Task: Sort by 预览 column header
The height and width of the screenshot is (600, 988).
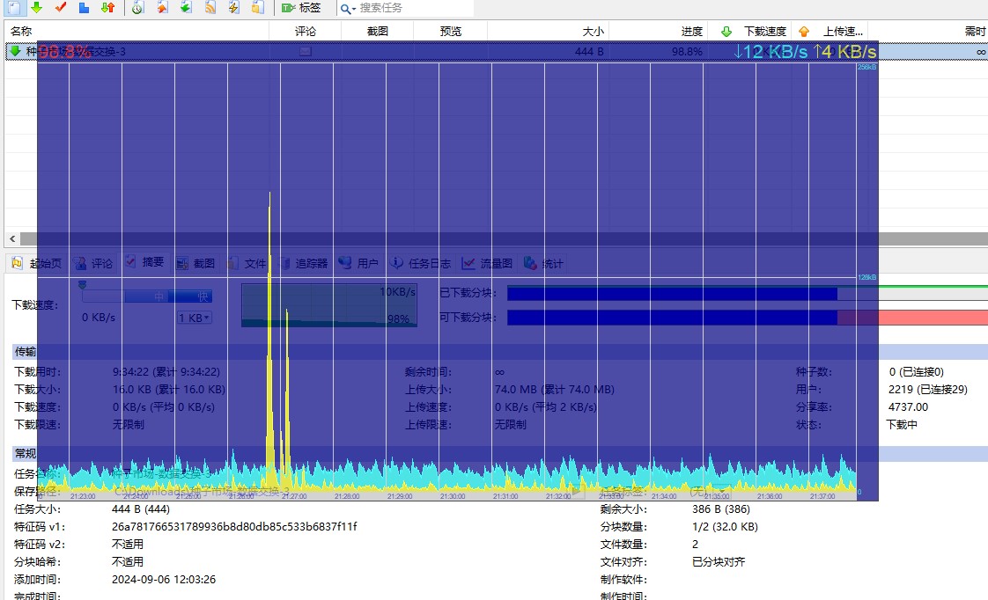Action: 451,31
